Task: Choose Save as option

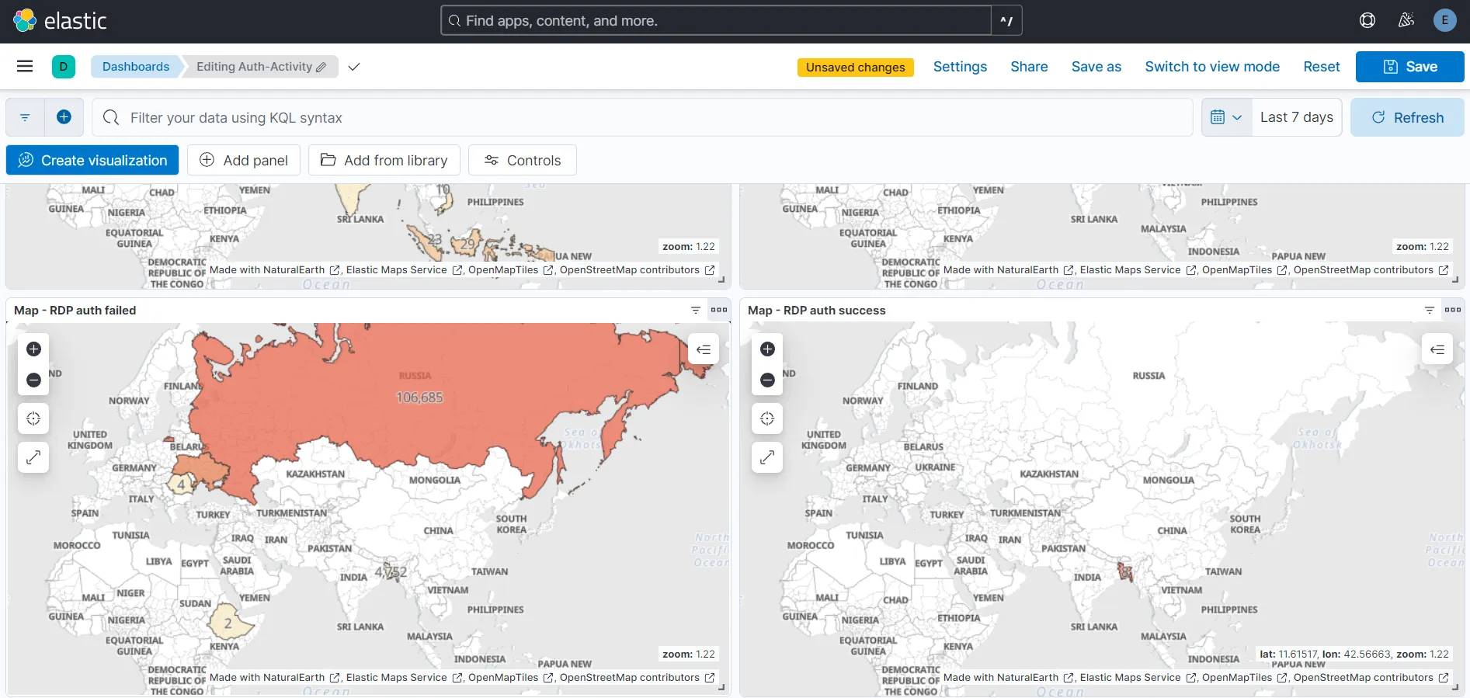Action: (1096, 67)
